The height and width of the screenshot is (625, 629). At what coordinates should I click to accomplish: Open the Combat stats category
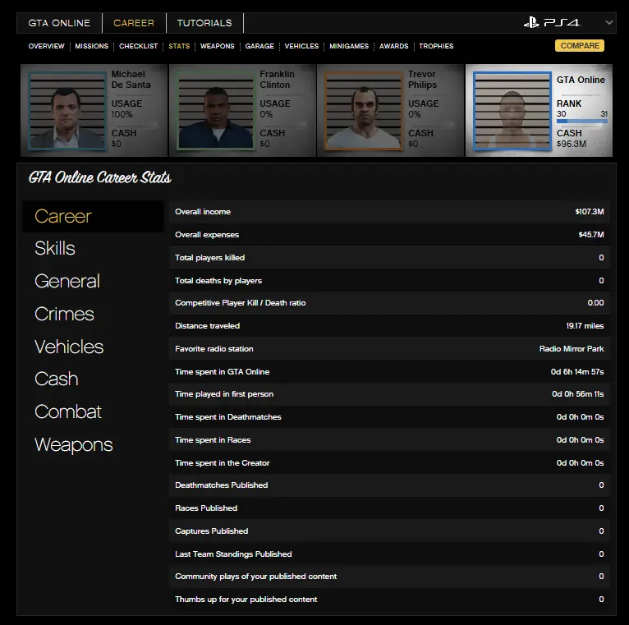click(68, 411)
